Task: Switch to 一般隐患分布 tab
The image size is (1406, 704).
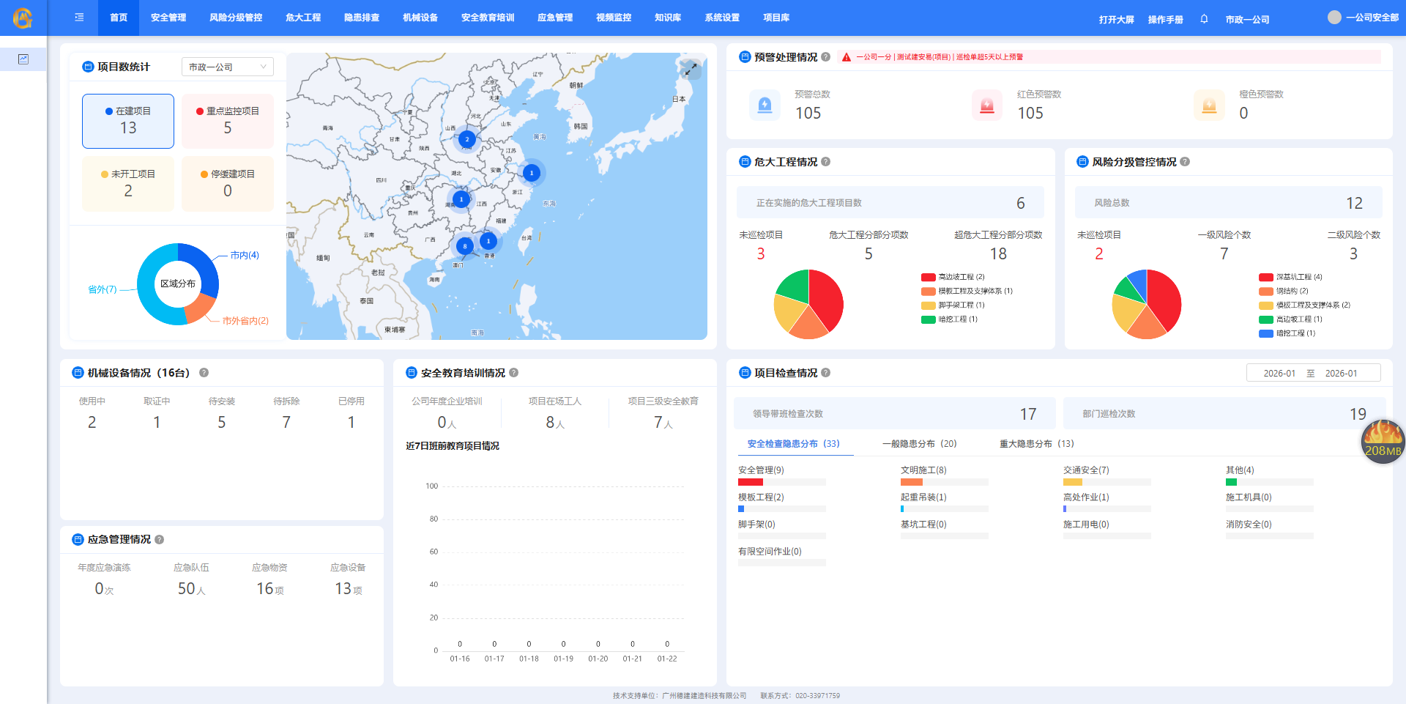Action: pos(919,444)
